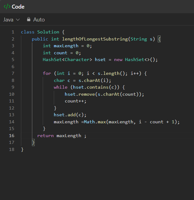Click the 'for' keyword on line 7
This screenshot has width=194, height=200.
[47, 73]
